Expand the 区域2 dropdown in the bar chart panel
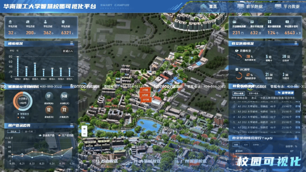 coord(68,51)
